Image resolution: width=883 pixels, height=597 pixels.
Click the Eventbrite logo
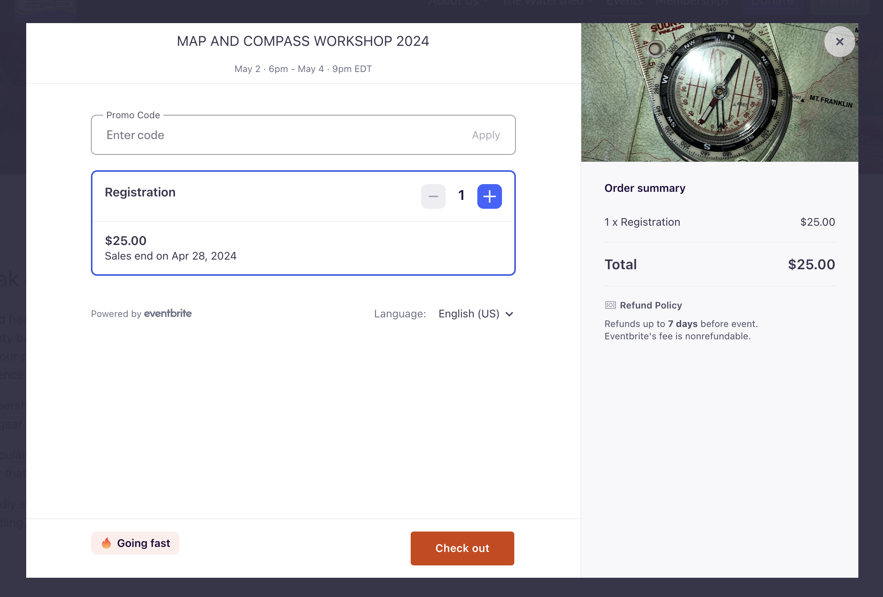[168, 314]
